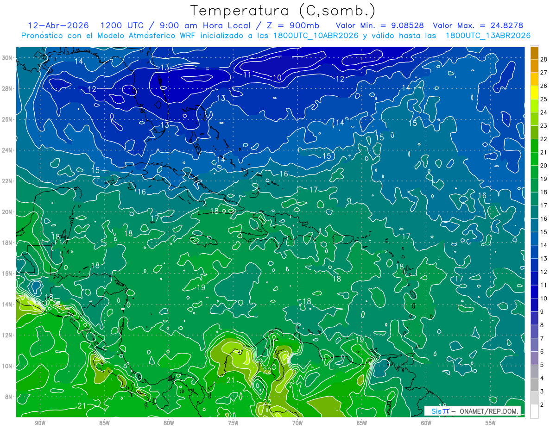The height and width of the screenshot is (429, 556).
Task: Click the 1800UTC_10ABR2026 initialization time text
Action: coord(316,36)
